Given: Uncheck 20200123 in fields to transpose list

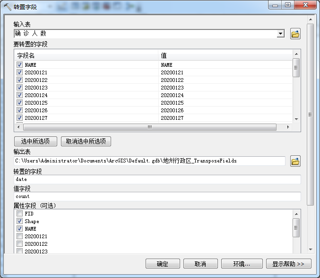Looking at the screenshot, I should (x=19, y=88).
